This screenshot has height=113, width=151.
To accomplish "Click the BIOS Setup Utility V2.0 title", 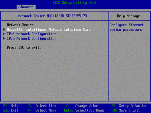I will [74, 2].
